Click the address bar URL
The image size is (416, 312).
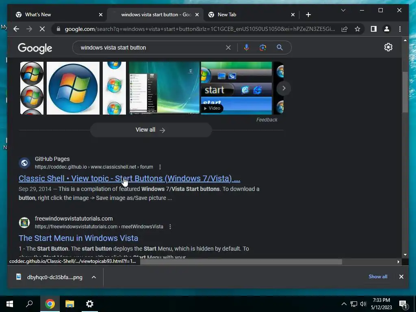pyautogui.click(x=200, y=29)
